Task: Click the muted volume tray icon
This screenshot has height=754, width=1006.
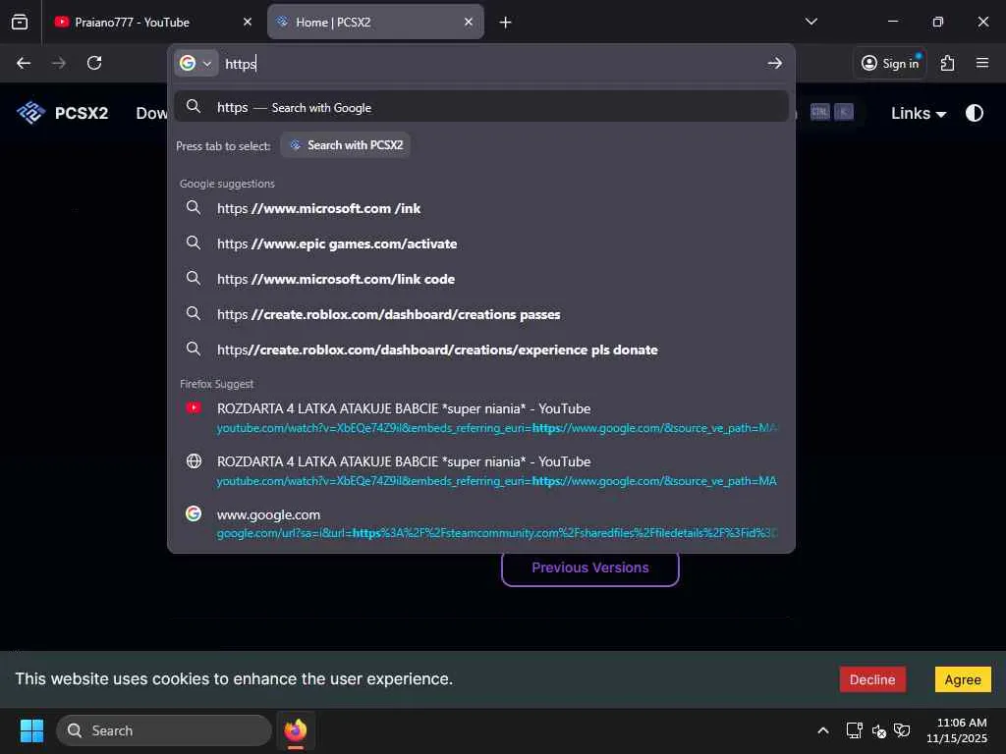Action: (879, 730)
